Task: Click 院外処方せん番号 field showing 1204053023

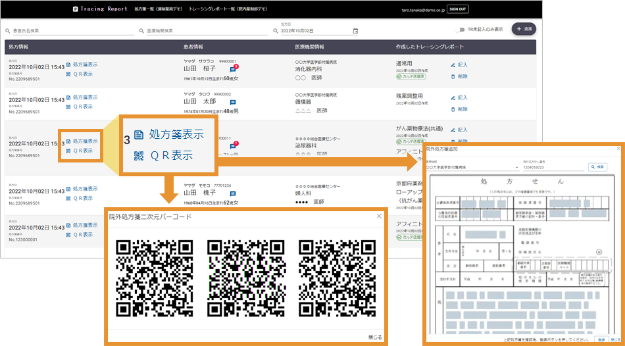Action: (554, 168)
